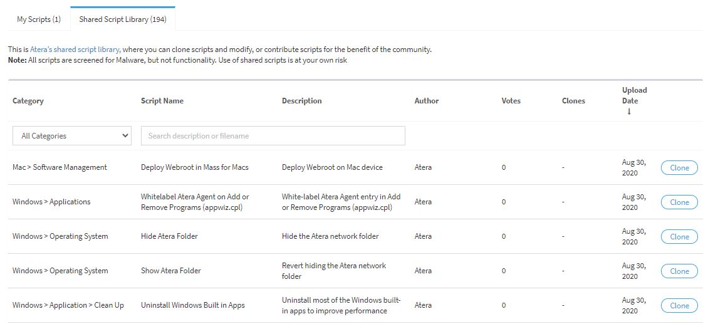Clone the Show Atera Folder script

679,271
